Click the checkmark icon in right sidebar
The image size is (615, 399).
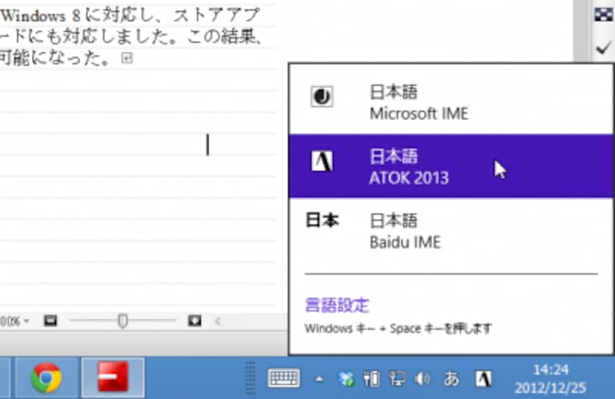tap(603, 48)
